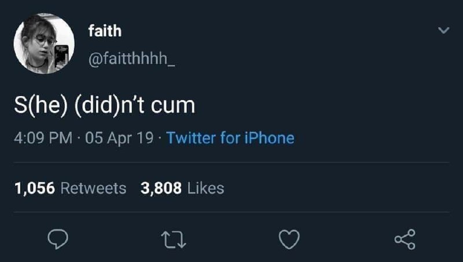Click the 4:09 PM timestamp

pos(43,138)
